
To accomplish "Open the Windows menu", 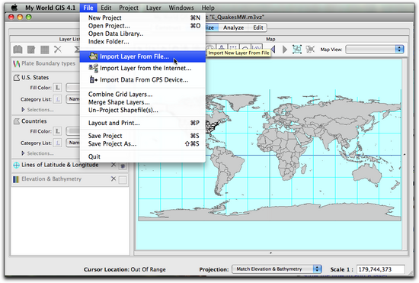I will tap(181, 8).
